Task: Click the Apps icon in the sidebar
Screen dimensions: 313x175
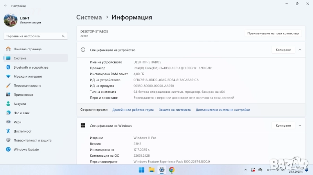Action: [8, 95]
